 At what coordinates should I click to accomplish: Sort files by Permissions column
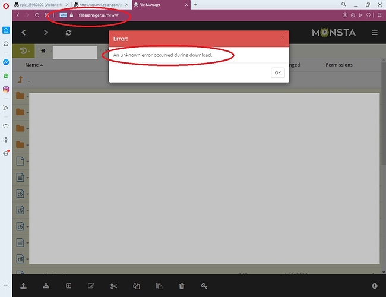339,65
